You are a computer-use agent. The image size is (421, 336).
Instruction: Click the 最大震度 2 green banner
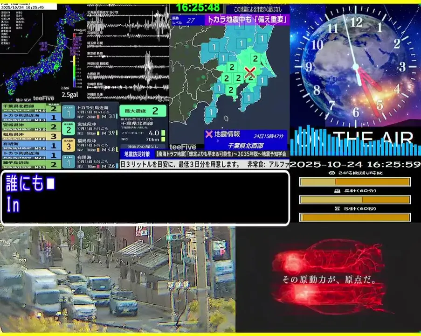143,111
